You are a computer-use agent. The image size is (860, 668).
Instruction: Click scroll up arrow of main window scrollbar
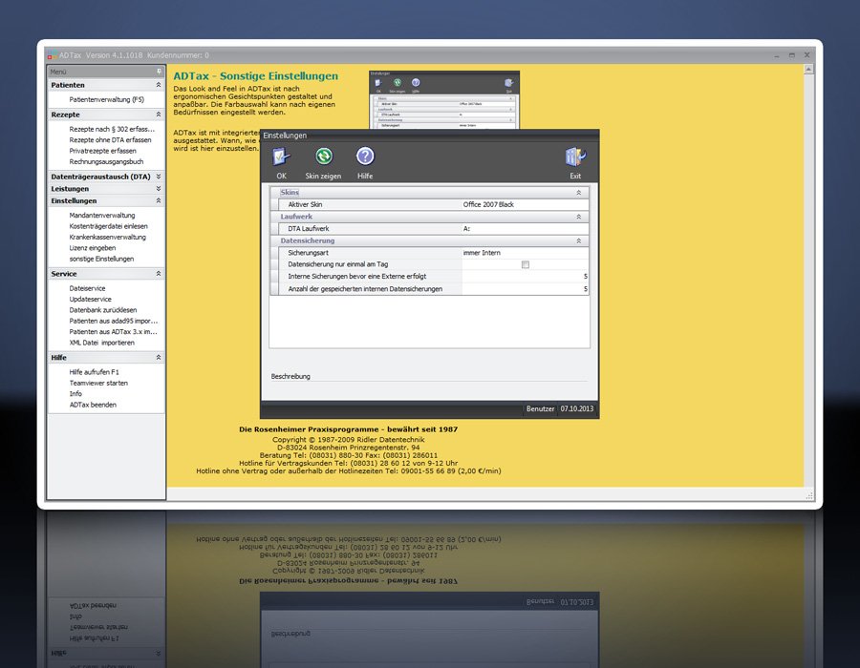click(x=808, y=70)
